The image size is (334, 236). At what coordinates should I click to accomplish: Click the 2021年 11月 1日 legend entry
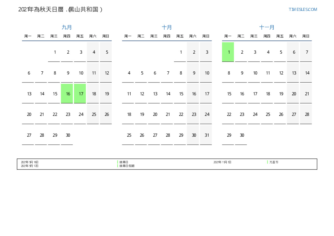coord(222,162)
